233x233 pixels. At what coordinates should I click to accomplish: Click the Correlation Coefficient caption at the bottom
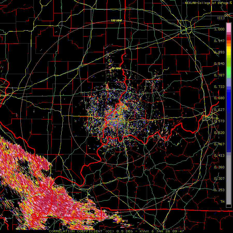point(117,231)
